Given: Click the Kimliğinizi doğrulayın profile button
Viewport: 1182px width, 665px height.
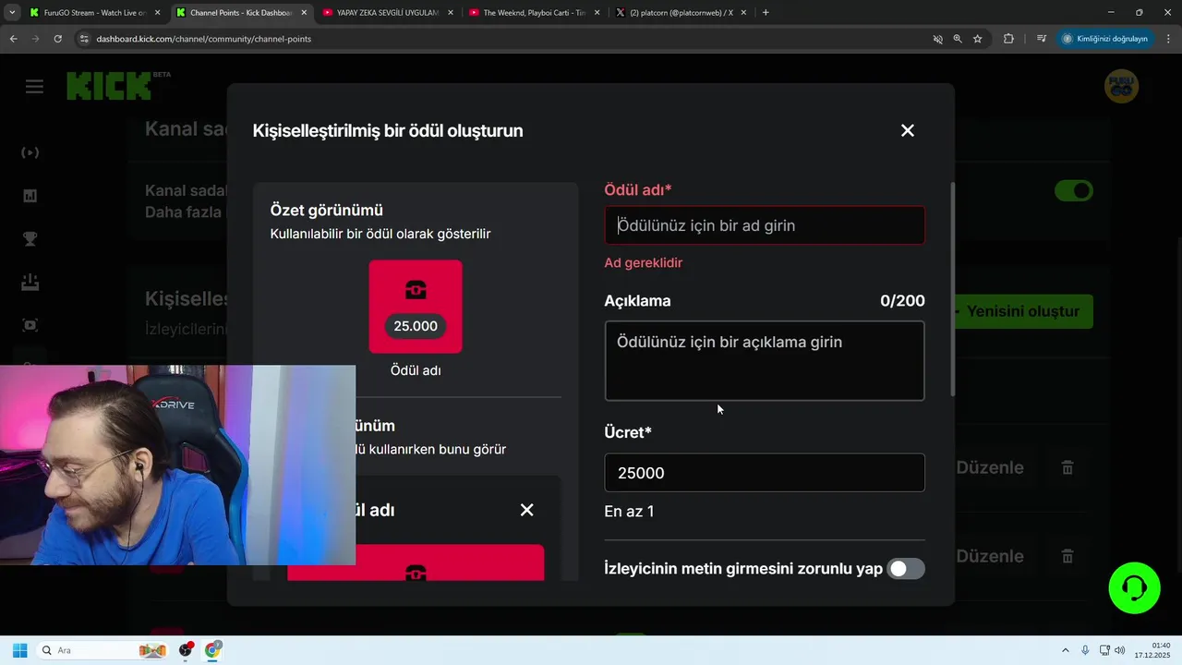Looking at the screenshot, I should click(x=1104, y=39).
